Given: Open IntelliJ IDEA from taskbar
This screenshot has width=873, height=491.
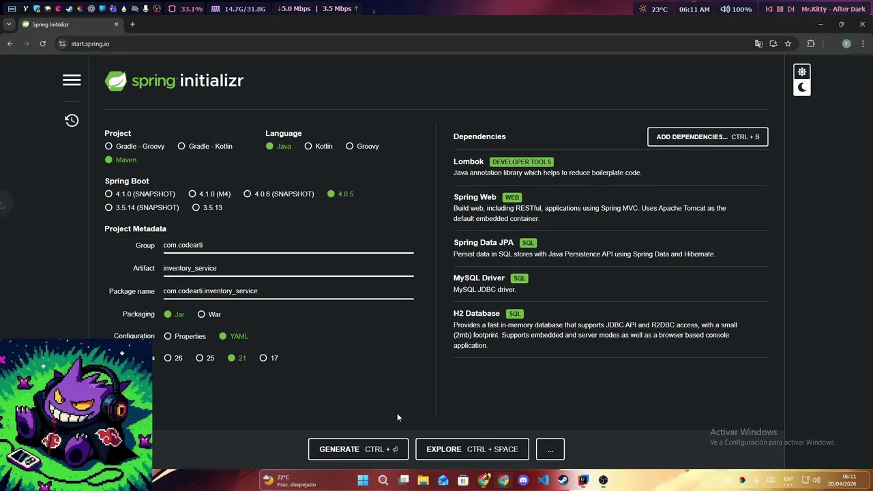Looking at the screenshot, I should (583, 481).
